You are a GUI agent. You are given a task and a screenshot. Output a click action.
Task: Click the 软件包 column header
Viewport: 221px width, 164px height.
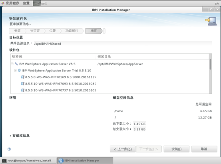[x=53, y=57]
